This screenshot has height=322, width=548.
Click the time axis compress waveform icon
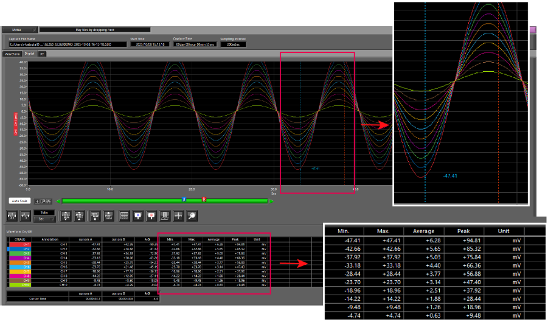click(x=12, y=215)
